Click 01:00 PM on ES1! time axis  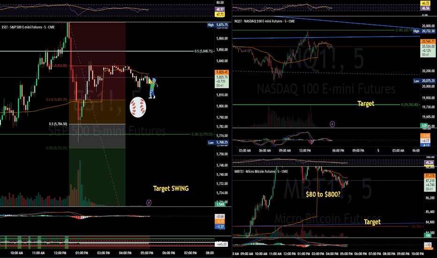[82, 253]
